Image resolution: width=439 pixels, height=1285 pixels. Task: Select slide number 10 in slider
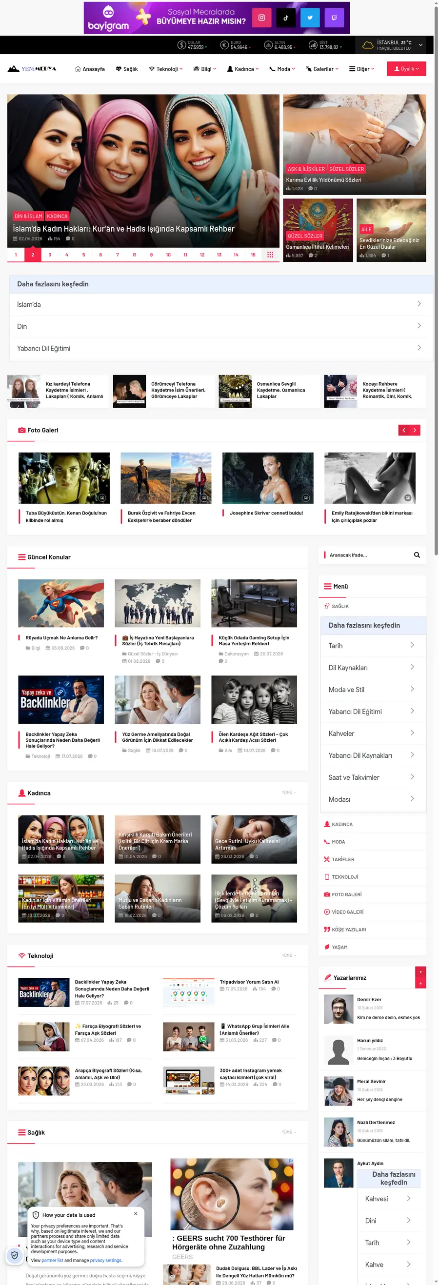(168, 255)
